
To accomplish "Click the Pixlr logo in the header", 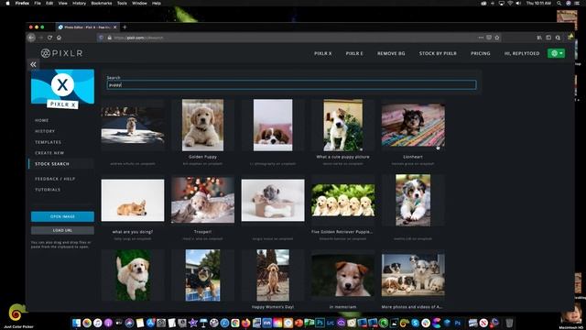I will [61, 53].
